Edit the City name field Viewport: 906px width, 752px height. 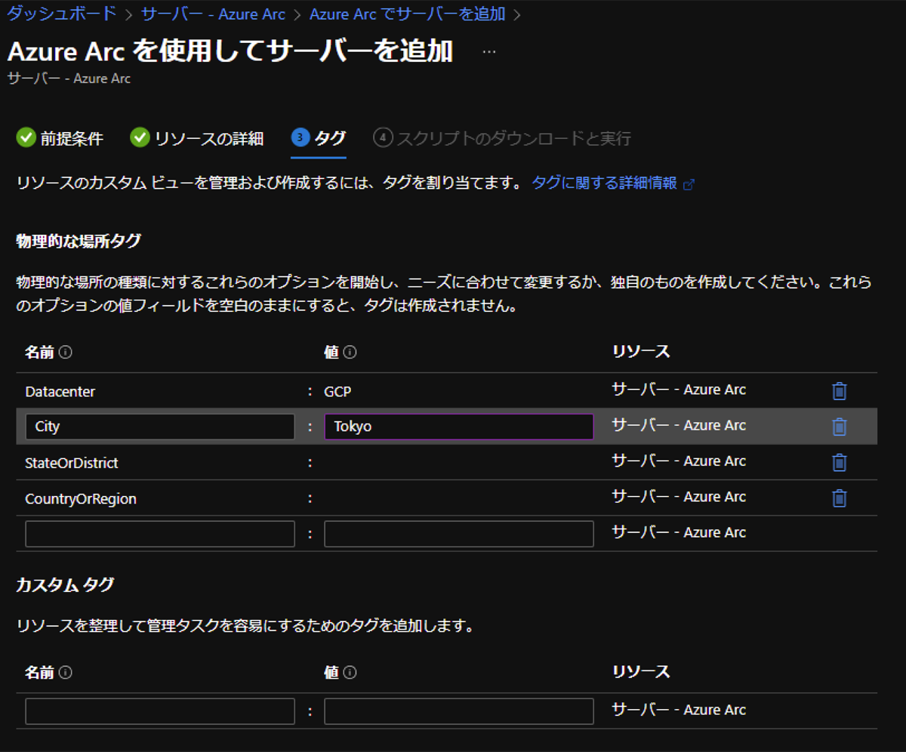160,427
